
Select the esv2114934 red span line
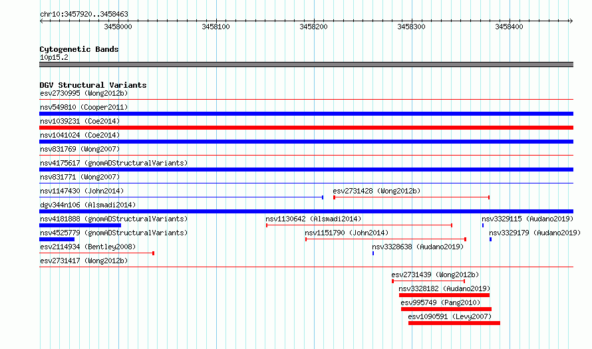click(x=96, y=253)
